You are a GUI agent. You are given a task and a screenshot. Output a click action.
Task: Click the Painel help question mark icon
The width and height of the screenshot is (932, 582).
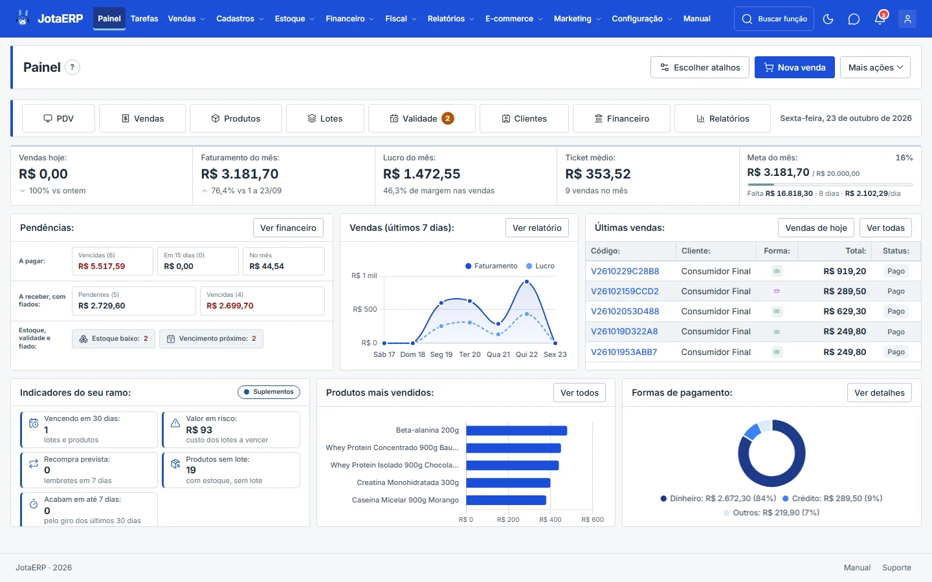pos(72,67)
